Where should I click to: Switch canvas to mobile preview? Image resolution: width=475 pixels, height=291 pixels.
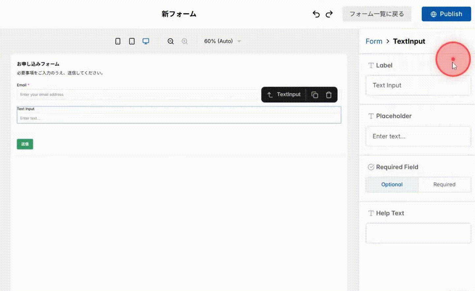(x=118, y=41)
